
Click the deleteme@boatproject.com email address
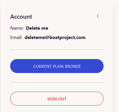point(55,38)
